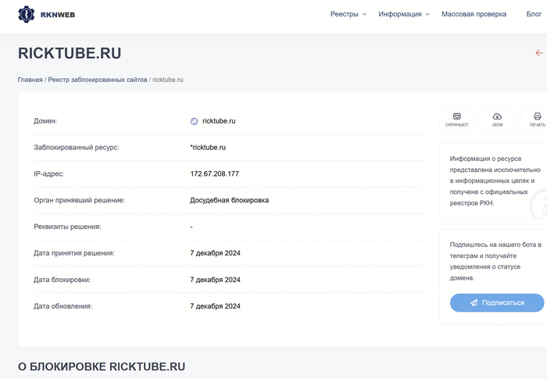
Task: Click the Печать printer icon
Action: (x=537, y=116)
